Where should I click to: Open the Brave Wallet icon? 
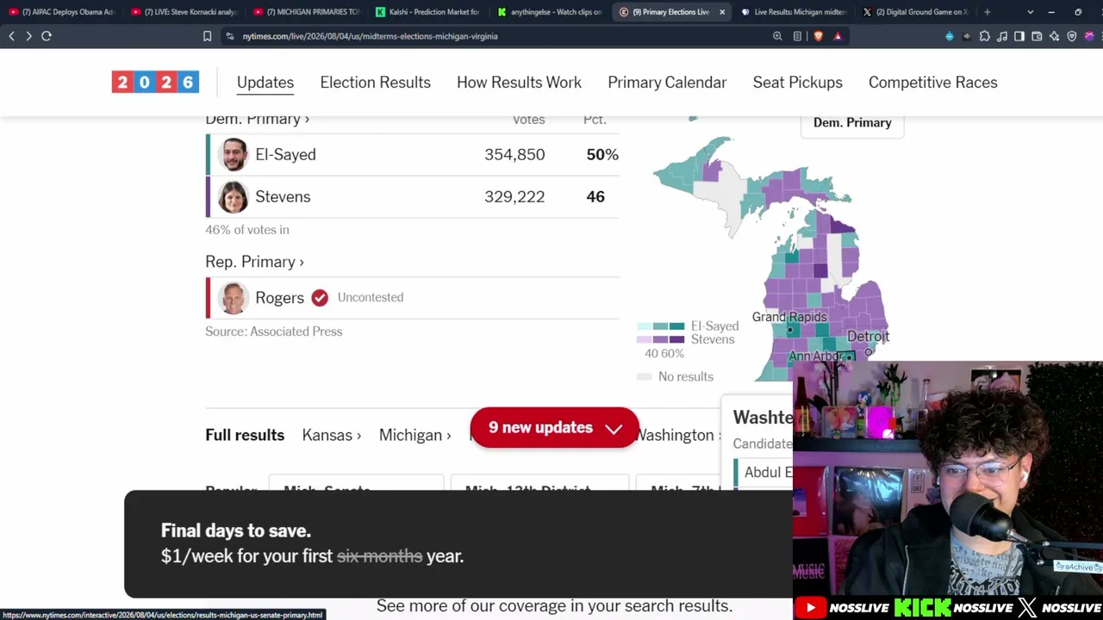pos(1037,36)
